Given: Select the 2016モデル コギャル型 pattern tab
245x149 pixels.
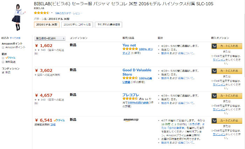Looking at the screenshot, I should (77, 25).
